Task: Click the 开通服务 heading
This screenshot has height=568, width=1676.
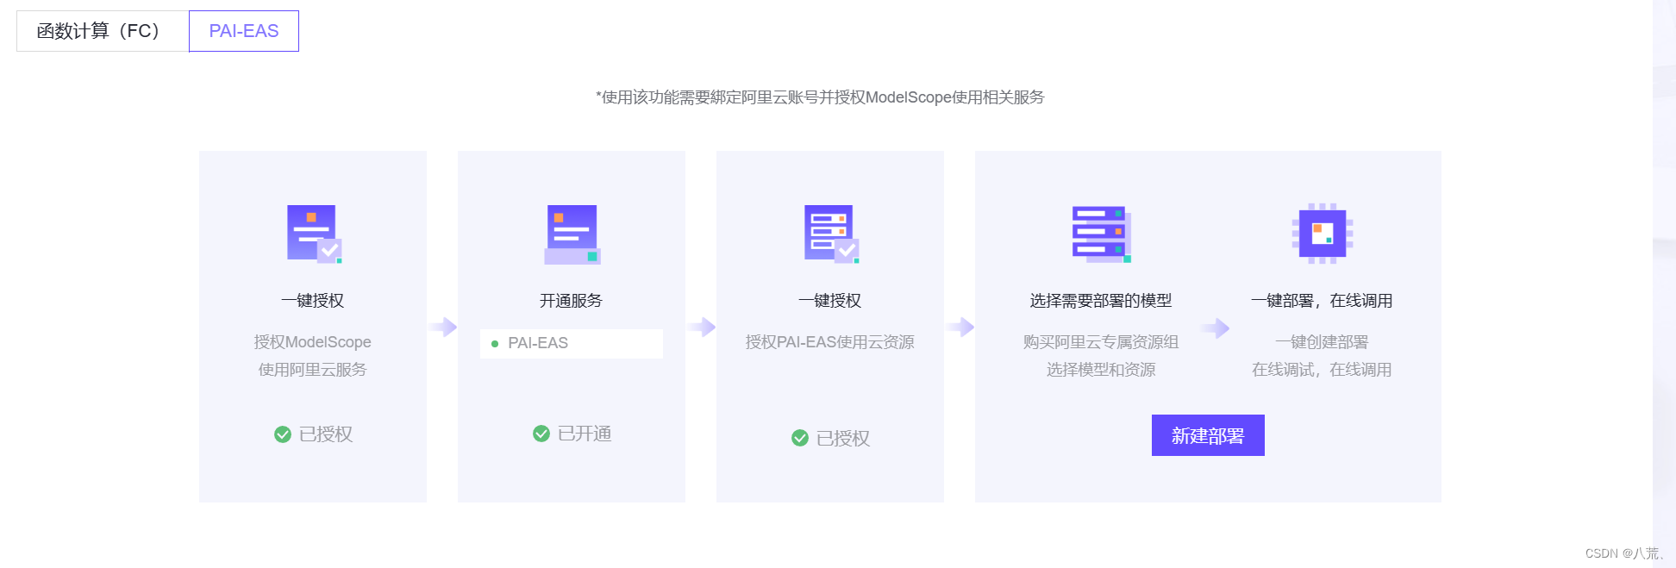Action: click(x=571, y=301)
